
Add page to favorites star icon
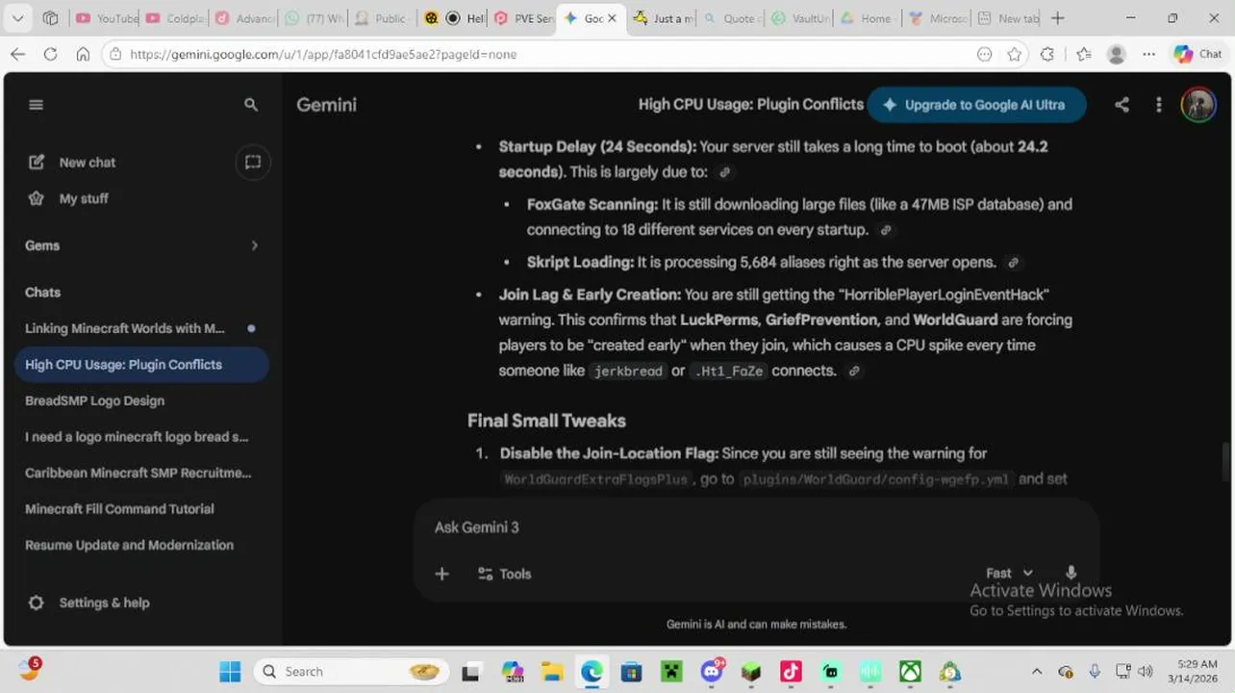[x=1015, y=55]
